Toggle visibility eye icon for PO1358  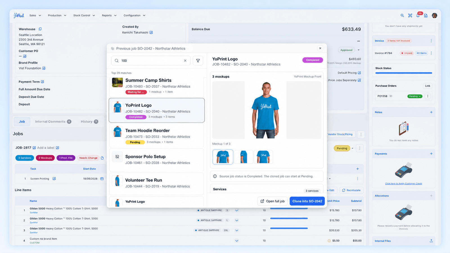391,96
